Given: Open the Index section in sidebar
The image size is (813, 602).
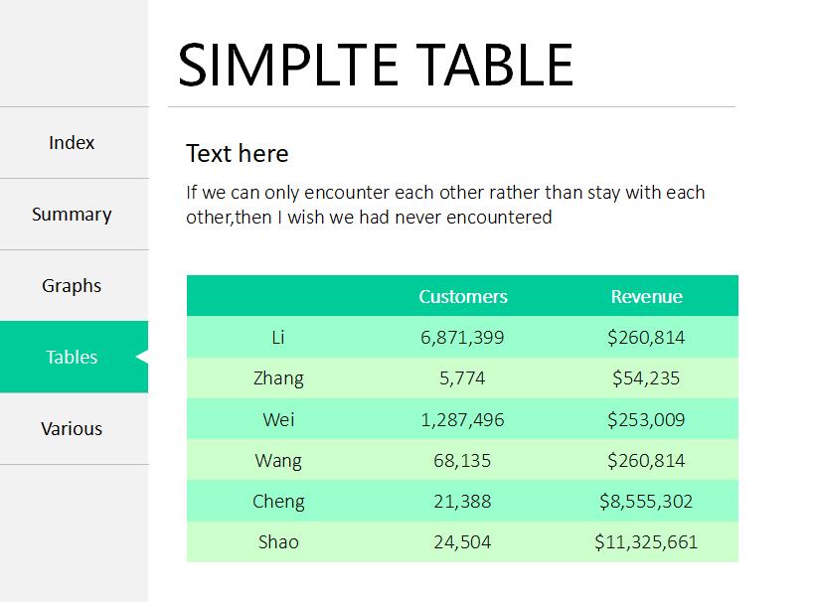Looking at the screenshot, I should (72, 143).
